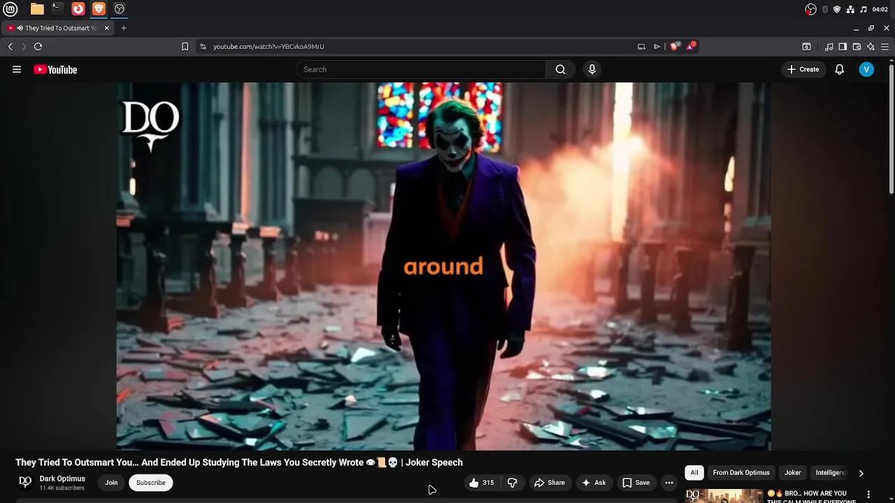Switch to the Brave browser taskbar icon
Screen dimensions: 895x503
[99, 9]
